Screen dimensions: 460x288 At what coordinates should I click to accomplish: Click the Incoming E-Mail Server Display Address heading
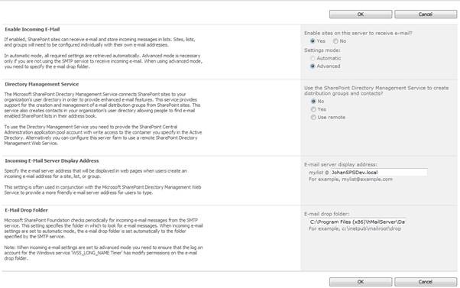52,160
